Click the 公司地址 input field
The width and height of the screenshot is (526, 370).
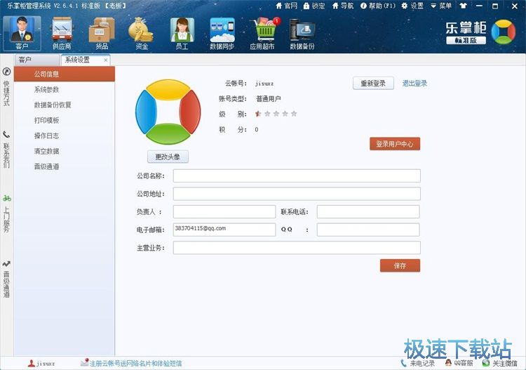click(x=297, y=194)
